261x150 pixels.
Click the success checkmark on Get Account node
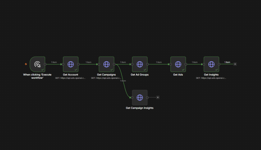(x=76, y=70)
